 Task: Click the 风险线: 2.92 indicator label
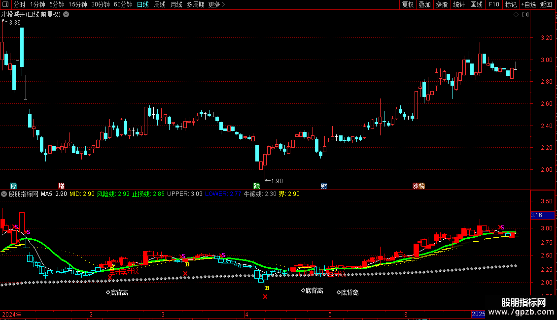[x=113, y=194]
